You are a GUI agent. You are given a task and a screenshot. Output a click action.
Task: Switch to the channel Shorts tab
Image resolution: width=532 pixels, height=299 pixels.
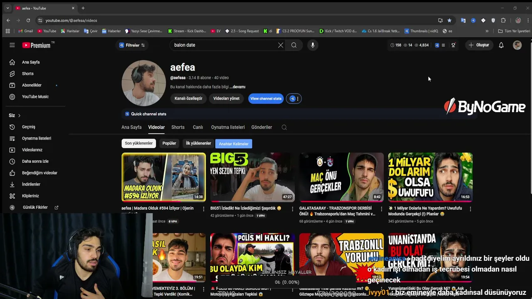[x=178, y=127]
